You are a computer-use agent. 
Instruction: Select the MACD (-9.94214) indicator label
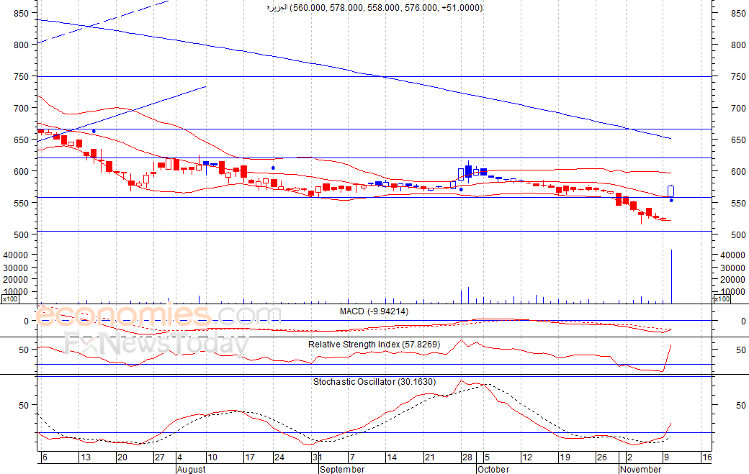pyautogui.click(x=374, y=311)
